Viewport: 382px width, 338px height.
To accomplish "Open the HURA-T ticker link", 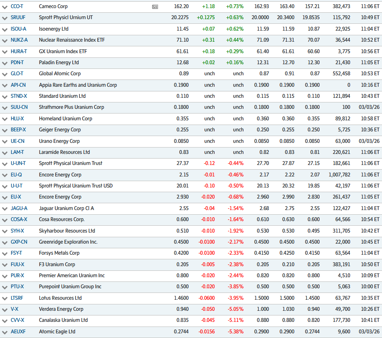I will tap(19, 51).
